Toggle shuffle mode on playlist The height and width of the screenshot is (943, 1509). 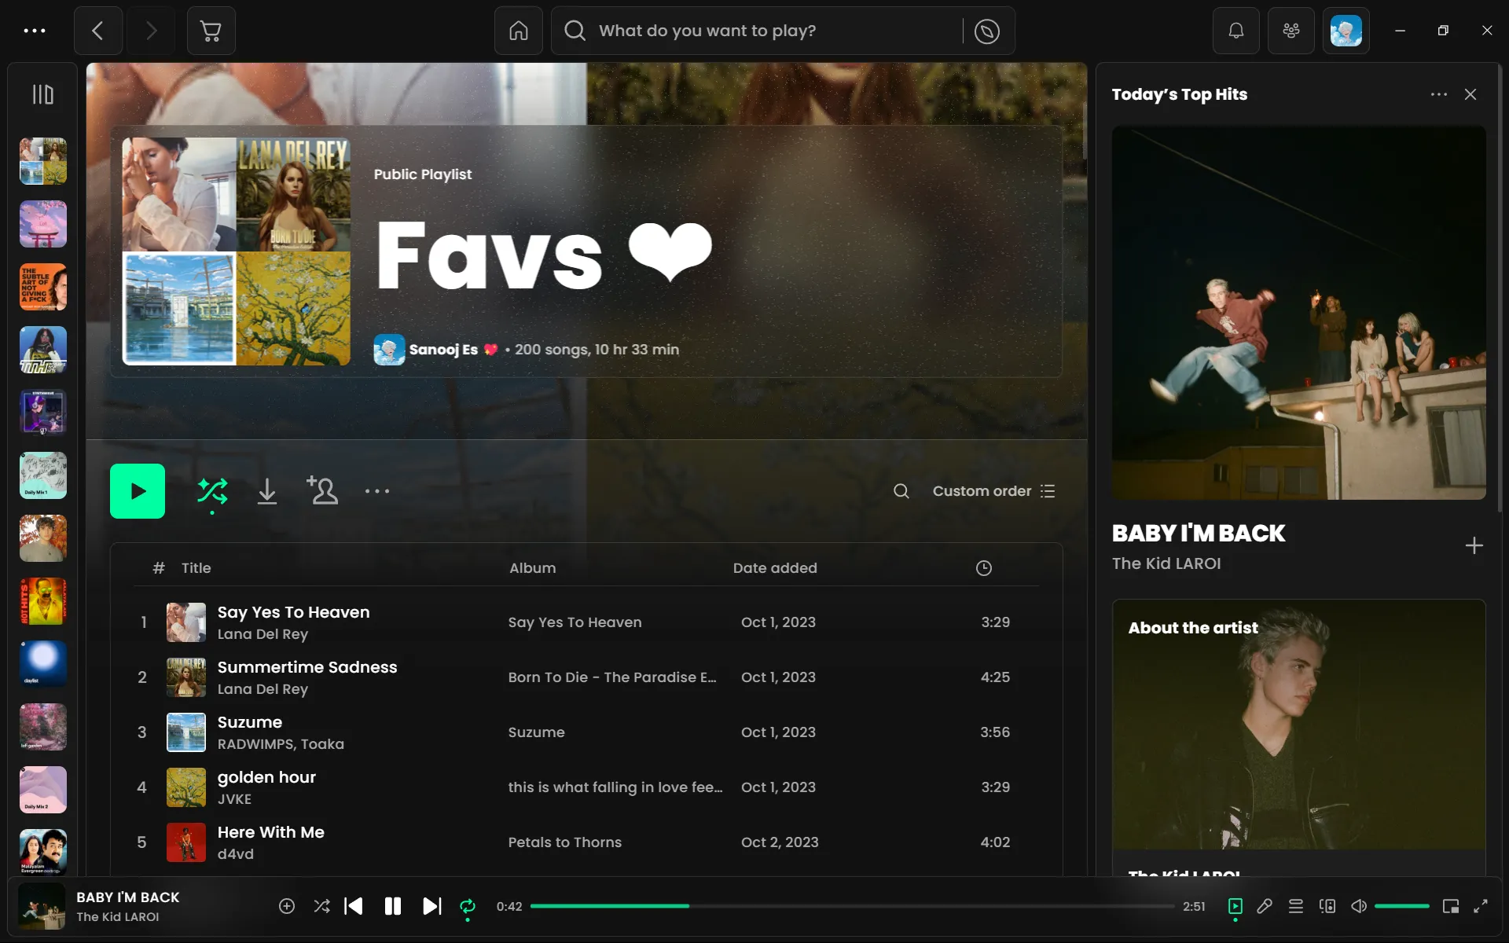point(213,491)
